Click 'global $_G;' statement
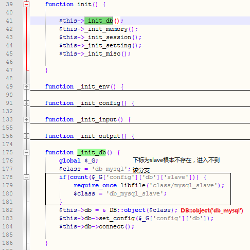Viewport: 250px width, 250px height. [x=79, y=160]
